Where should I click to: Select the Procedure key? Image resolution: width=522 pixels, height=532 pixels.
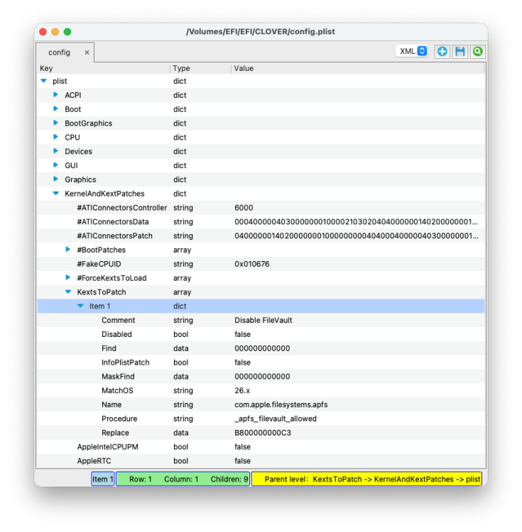point(119,419)
